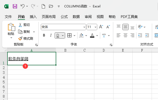The width and height of the screenshot is (158, 100).
Task: Select row 2 header
Action: [x=4, y=68]
